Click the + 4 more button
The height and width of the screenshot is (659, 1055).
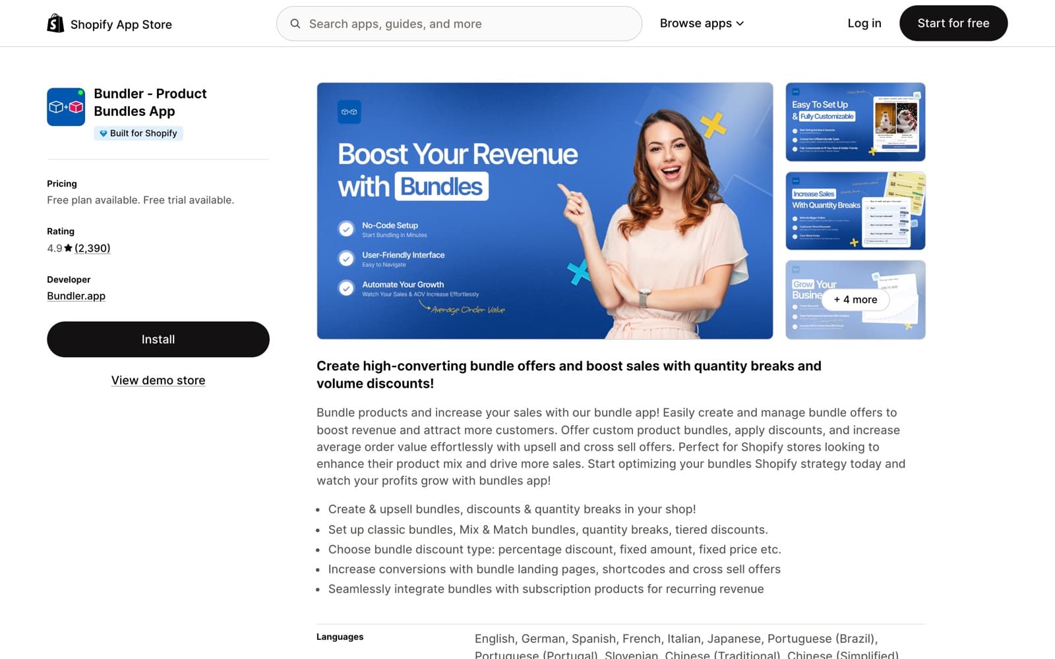pos(855,300)
